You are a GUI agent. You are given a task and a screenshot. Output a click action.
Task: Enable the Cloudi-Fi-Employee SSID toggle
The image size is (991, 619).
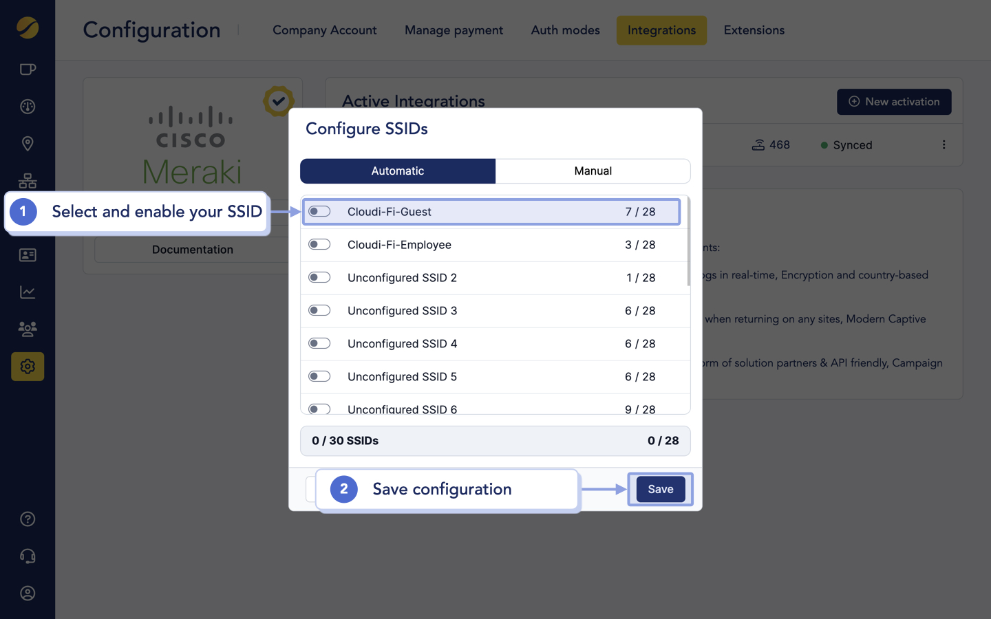pyautogui.click(x=319, y=244)
